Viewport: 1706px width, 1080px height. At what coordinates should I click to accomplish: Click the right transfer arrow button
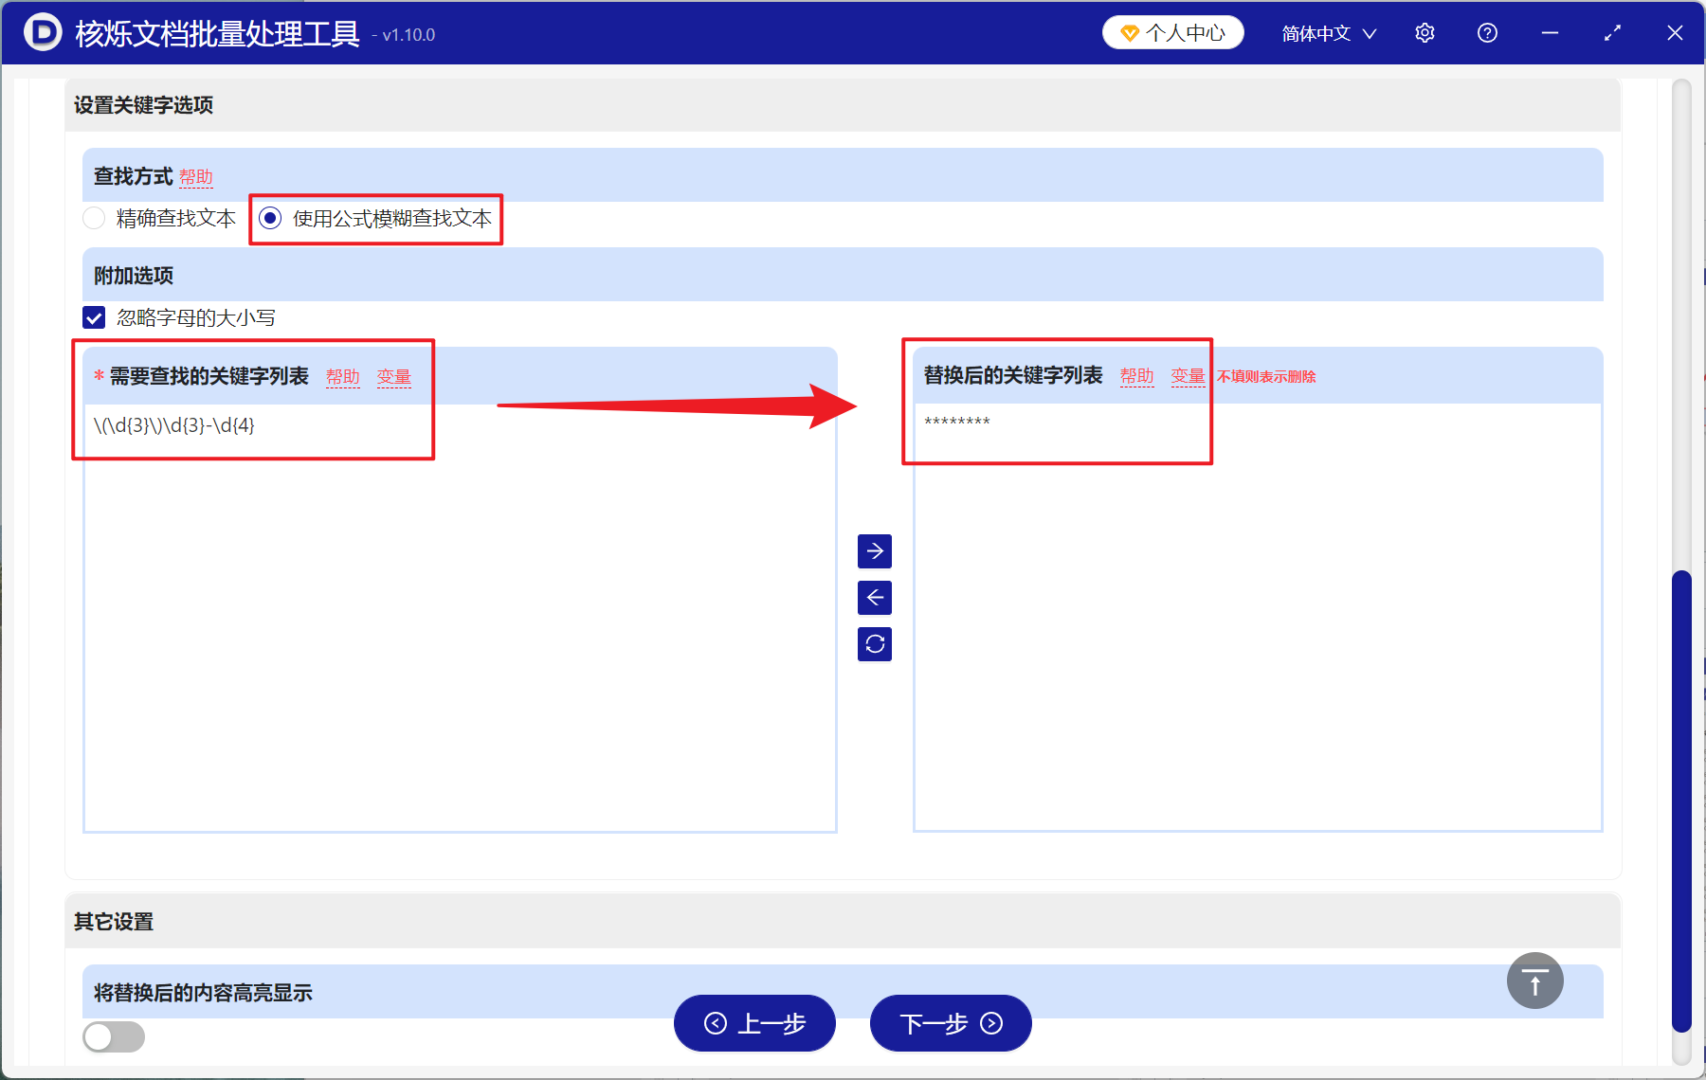click(x=874, y=551)
